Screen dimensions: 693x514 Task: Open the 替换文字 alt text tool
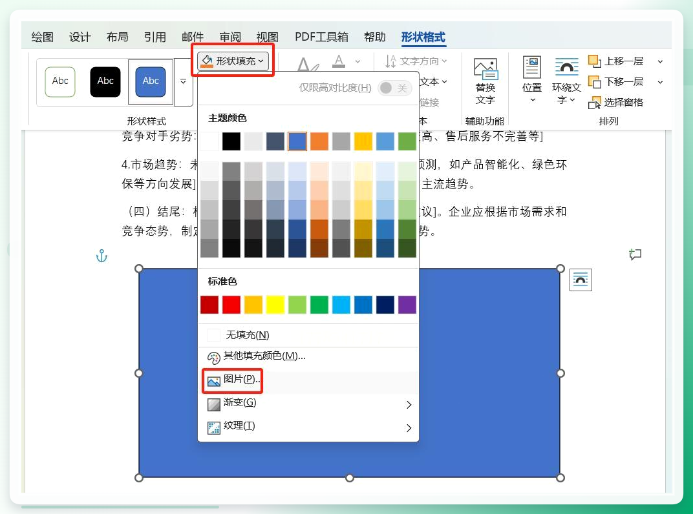click(x=485, y=81)
